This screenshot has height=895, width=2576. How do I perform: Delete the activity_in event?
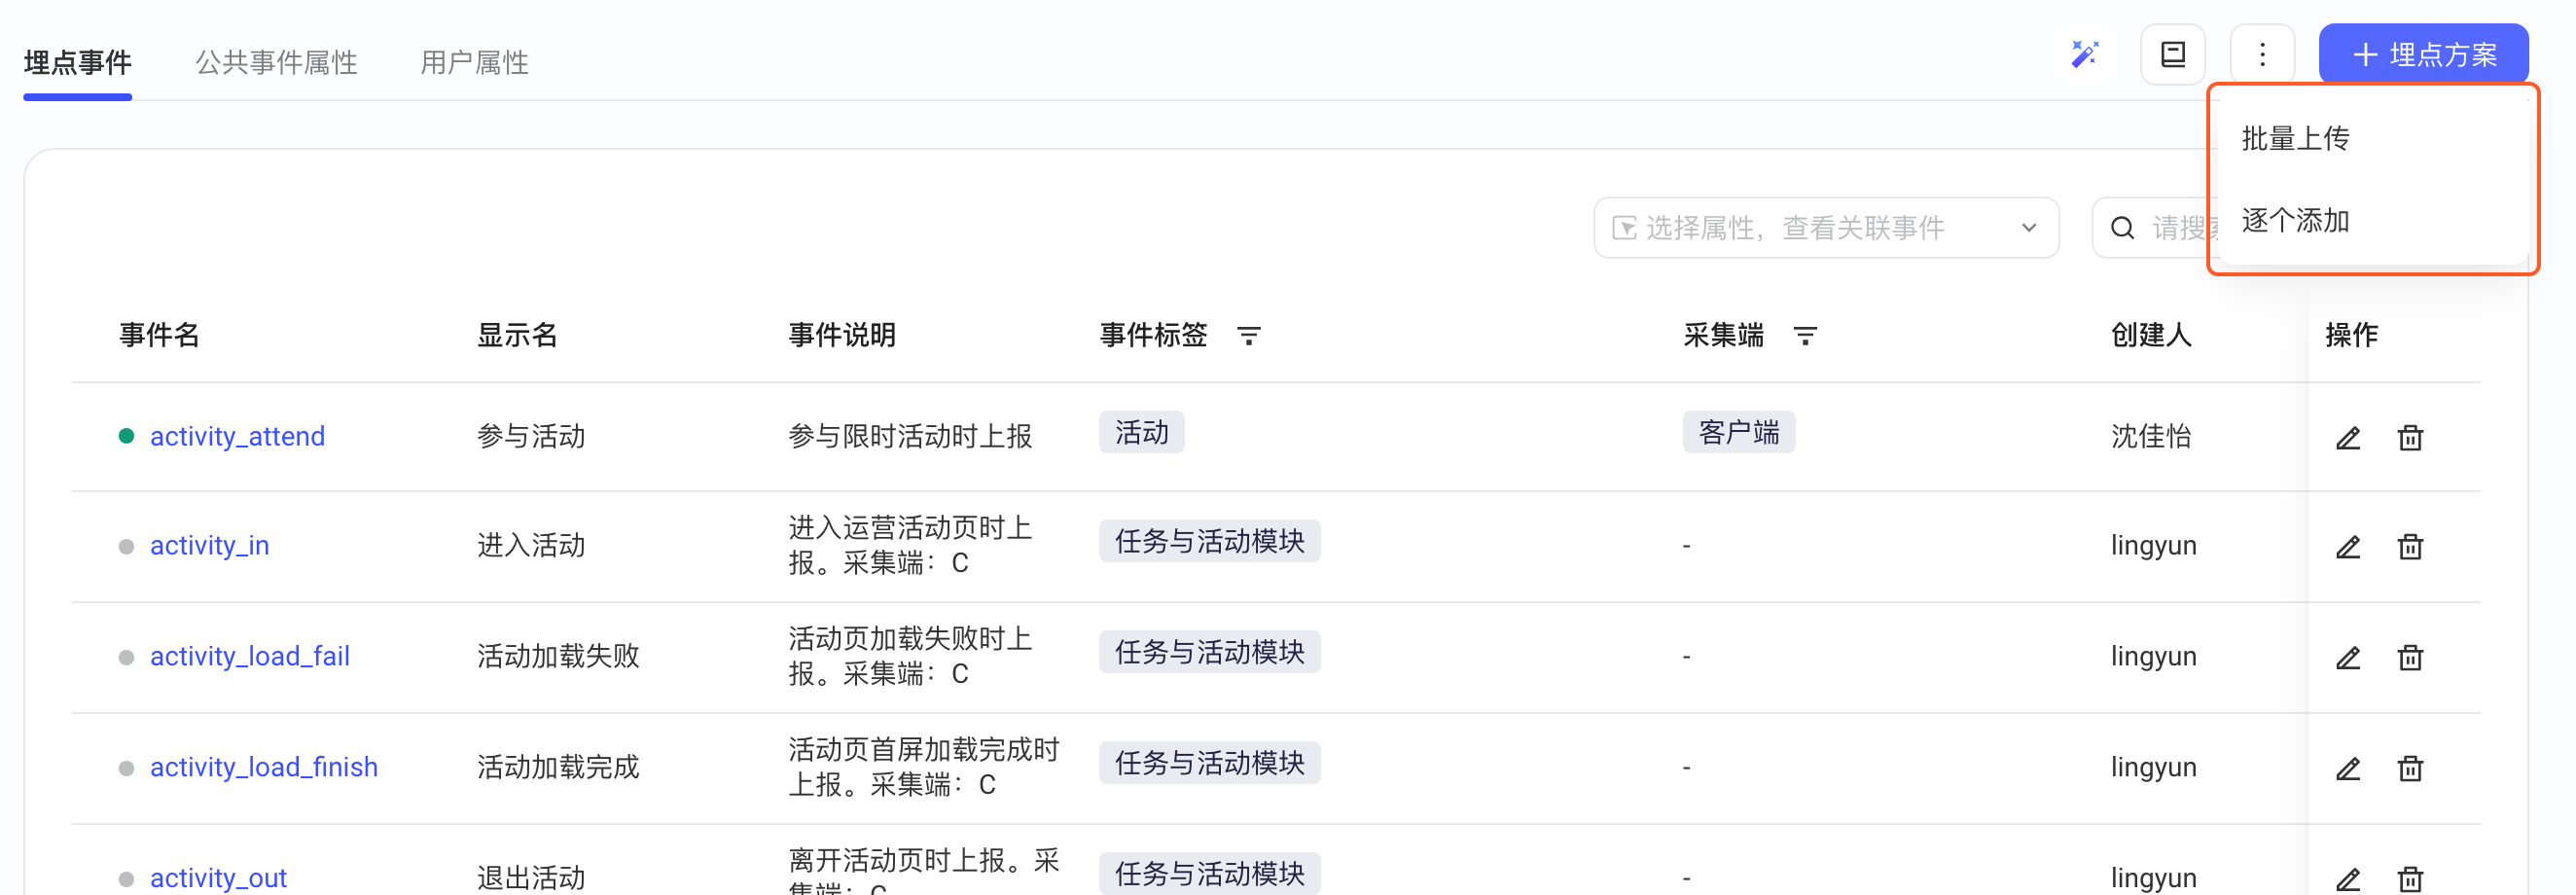tap(2410, 546)
